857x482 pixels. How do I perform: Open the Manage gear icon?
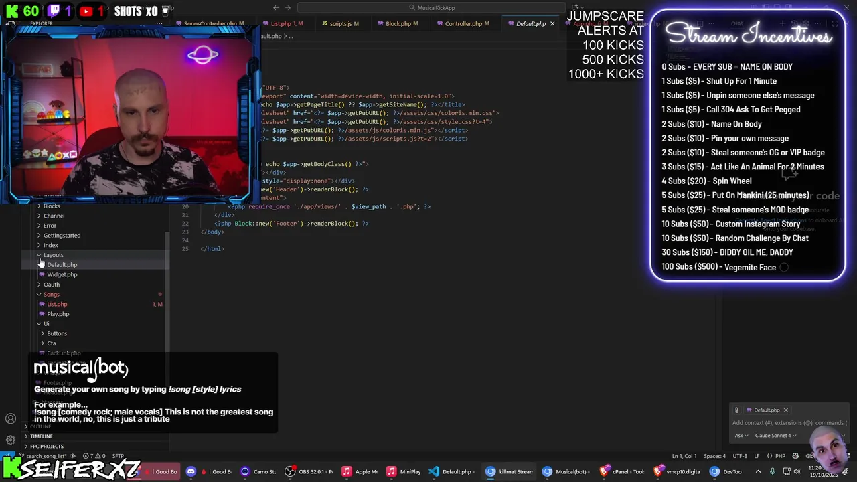coord(11,440)
